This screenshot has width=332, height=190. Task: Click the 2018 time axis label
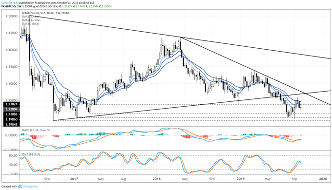[x=157, y=179]
